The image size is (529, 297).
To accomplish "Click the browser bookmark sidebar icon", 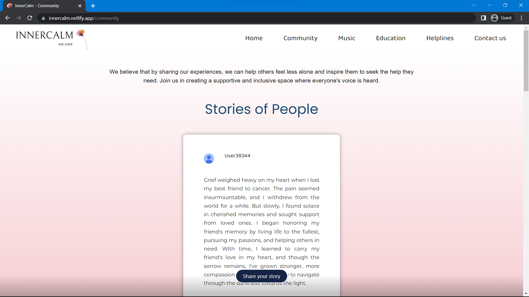I will (x=483, y=18).
